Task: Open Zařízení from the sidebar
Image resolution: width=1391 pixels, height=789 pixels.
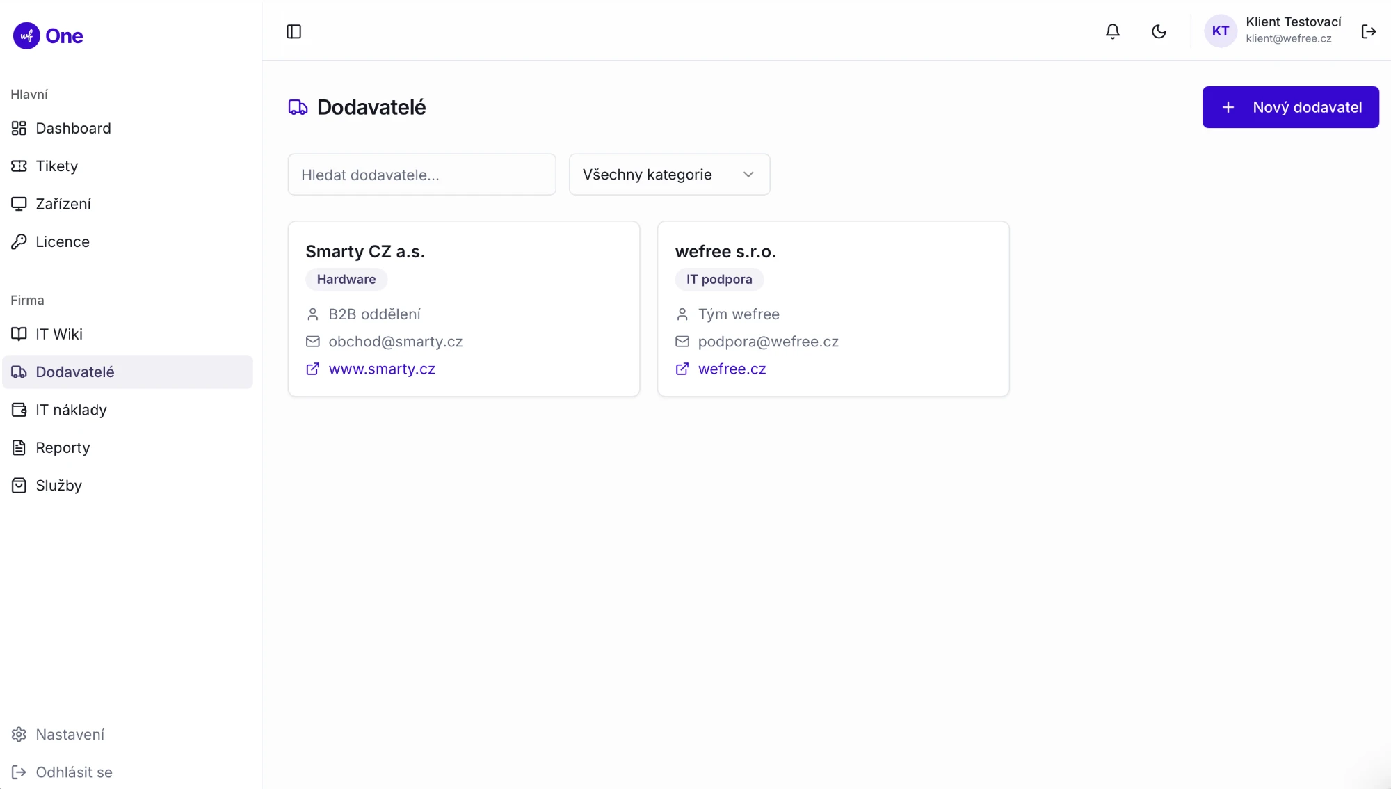Action: [x=128, y=204]
